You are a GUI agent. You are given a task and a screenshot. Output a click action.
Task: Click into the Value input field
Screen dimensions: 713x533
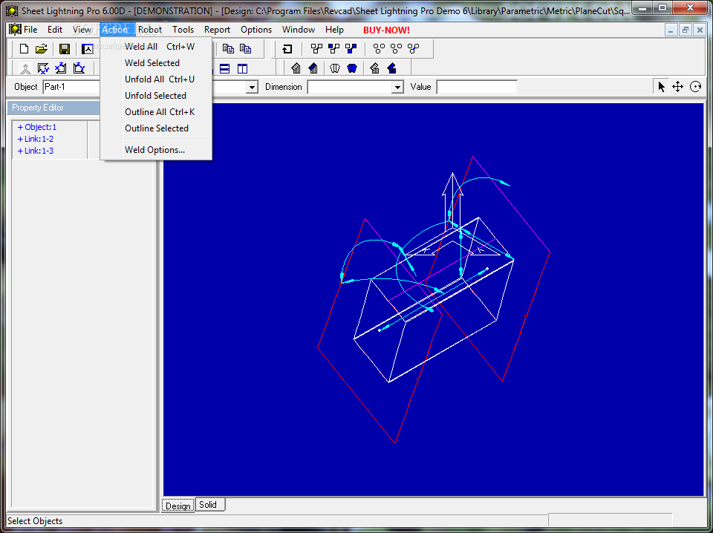(x=477, y=87)
